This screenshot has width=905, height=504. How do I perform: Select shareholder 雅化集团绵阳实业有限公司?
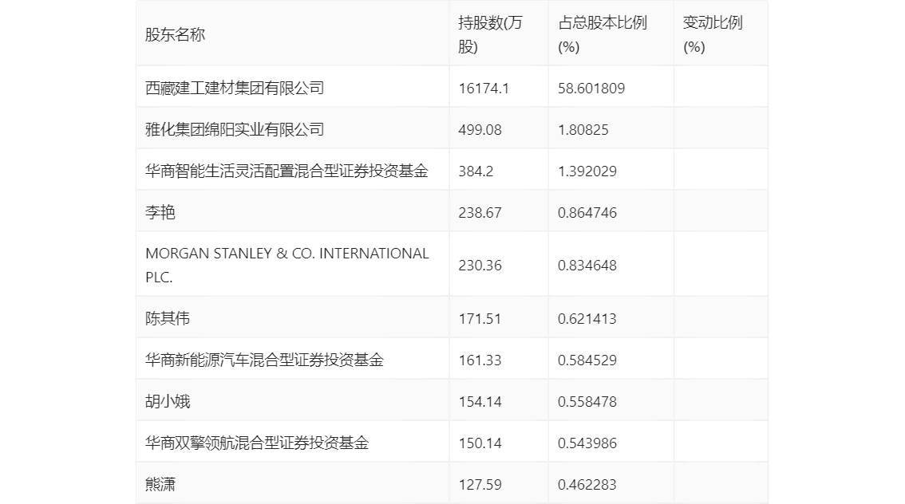point(235,130)
